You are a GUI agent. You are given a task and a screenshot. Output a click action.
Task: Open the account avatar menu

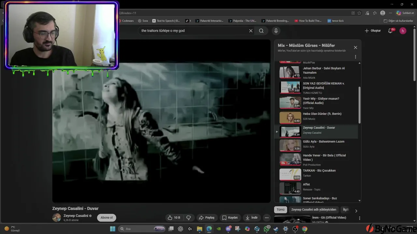tap(403, 31)
